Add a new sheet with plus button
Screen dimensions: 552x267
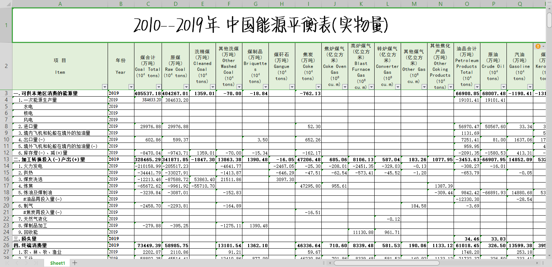click(75, 263)
